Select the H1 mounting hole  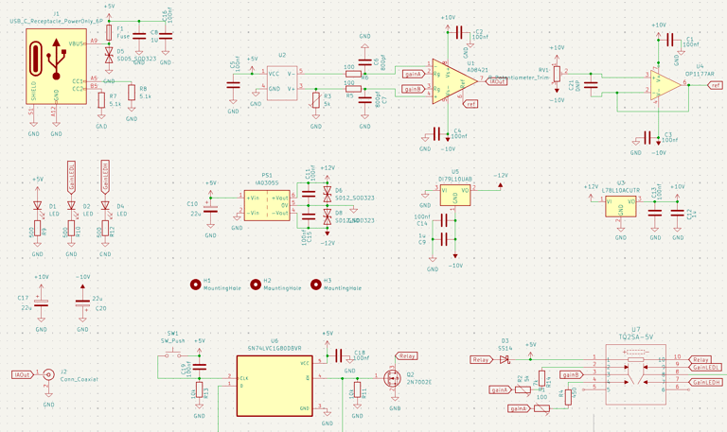(196, 285)
